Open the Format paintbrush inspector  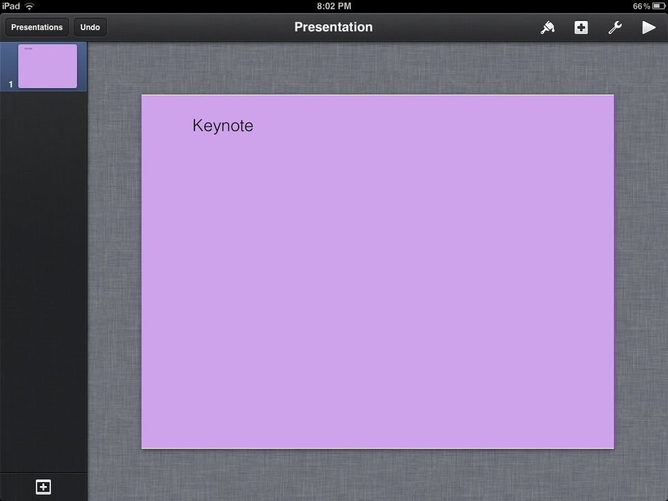pyautogui.click(x=547, y=27)
